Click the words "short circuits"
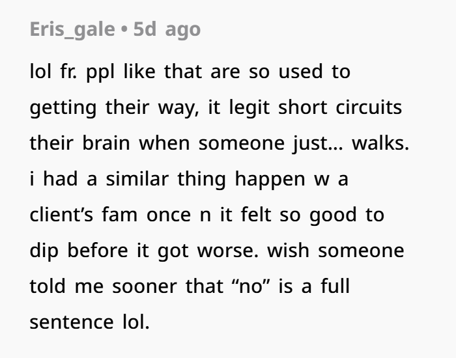This screenshot has height=358, width=456. (x=340, y=107)
